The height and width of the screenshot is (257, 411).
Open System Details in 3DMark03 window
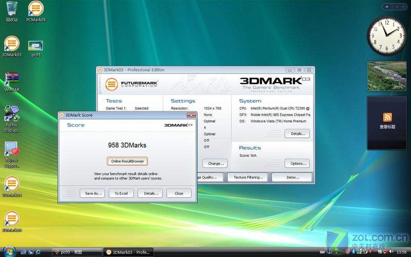pos(297,134)
